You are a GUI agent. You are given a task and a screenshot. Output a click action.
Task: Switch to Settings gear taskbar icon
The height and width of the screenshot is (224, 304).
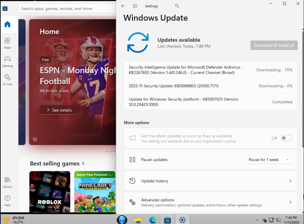[x=182, y=220]
